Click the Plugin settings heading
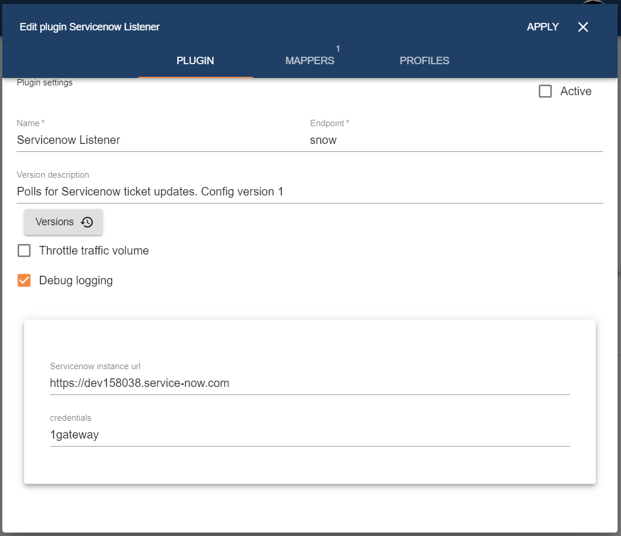Image resolution: width=621 pixels, height=536 pixels. coord(45,83)
